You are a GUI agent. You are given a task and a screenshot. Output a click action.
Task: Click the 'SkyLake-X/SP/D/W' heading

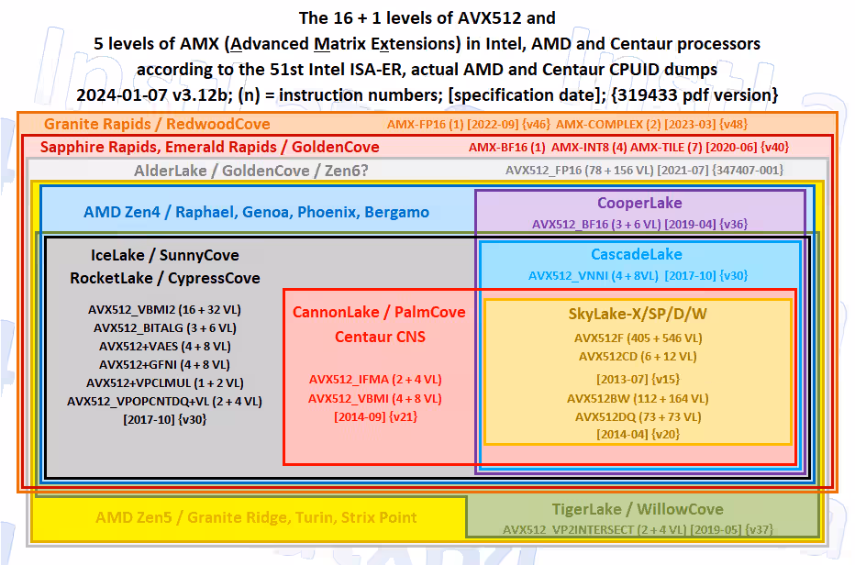point(638,314)
